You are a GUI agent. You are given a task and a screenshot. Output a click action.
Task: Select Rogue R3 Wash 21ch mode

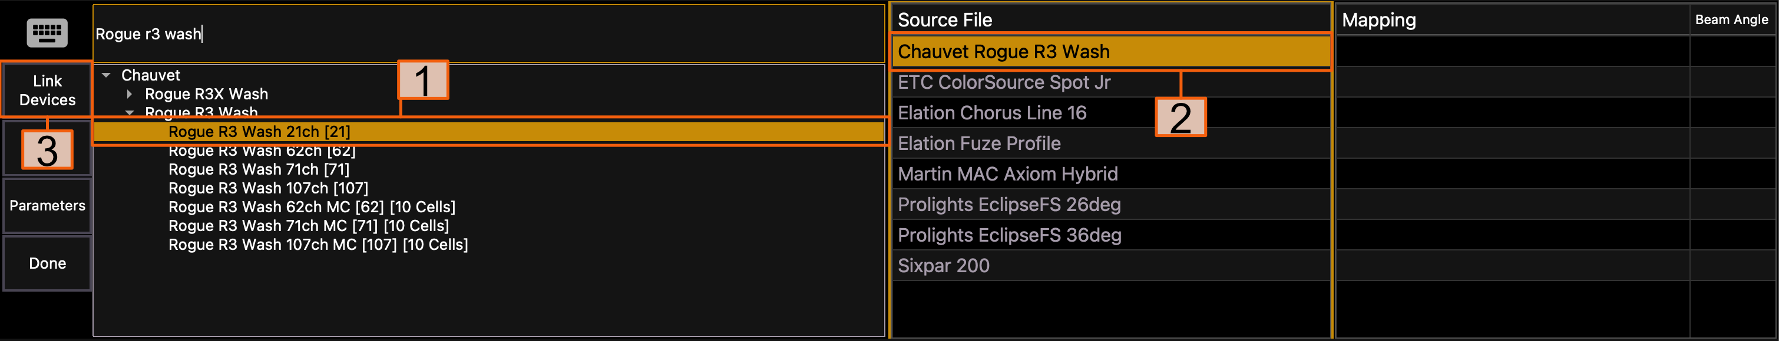tap(259, 132)
